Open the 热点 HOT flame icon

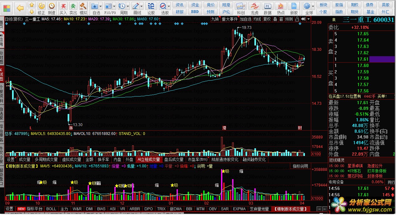[x=281, y=6]
